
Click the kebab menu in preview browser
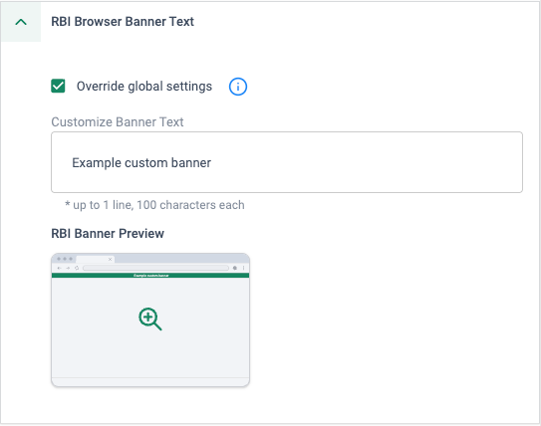click(x=243, y=268)
